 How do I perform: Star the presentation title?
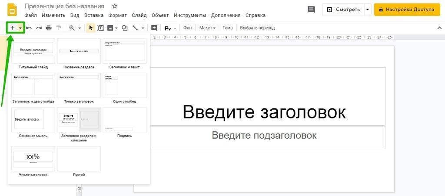tap(115, 7)
